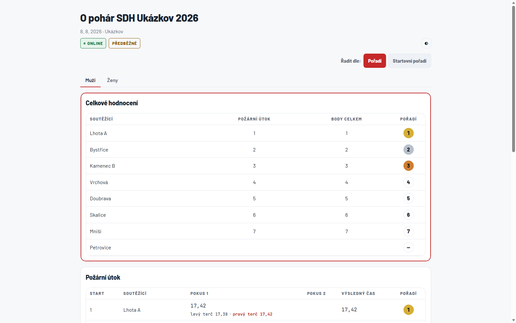This screenshot has width=516, height=323.
Task: Click the ONLINE status badge
Action: (93, 43)
